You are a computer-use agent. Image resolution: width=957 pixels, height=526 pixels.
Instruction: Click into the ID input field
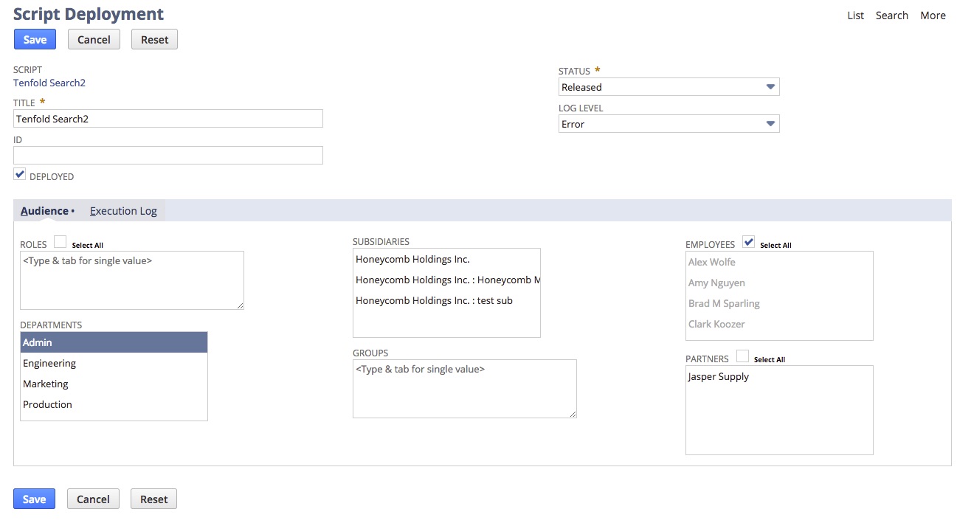[x=168, y=155]
